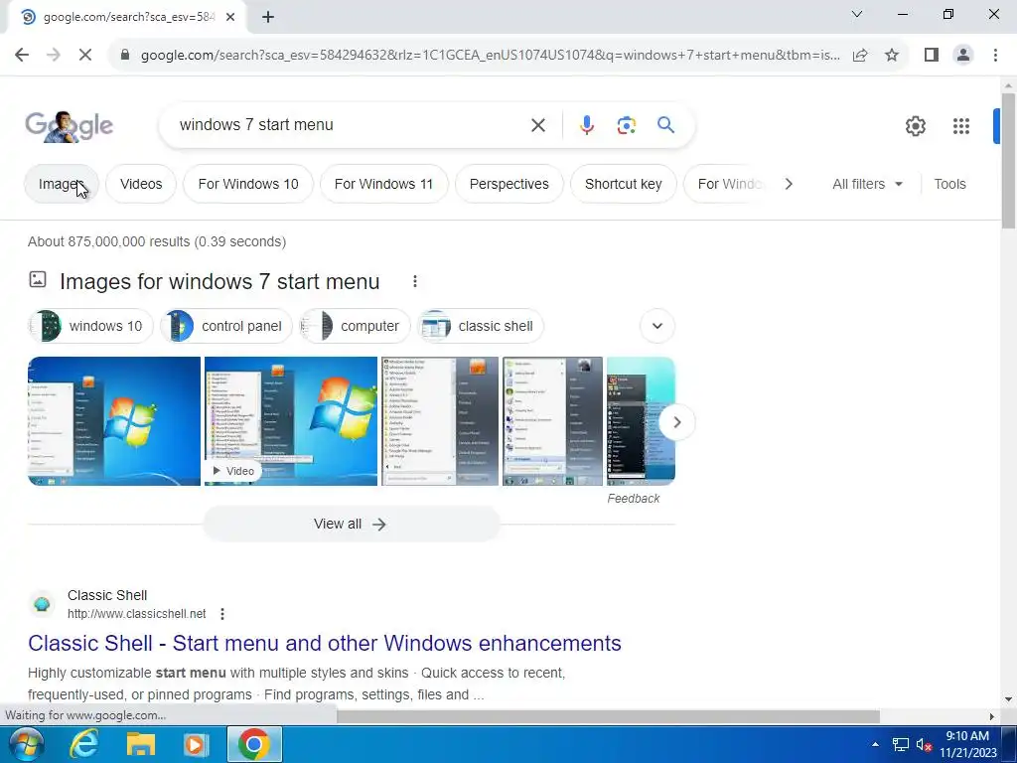Switch to Chrome on the taskbar
This screenshot has height=763, width=1017.
[254, 744]
